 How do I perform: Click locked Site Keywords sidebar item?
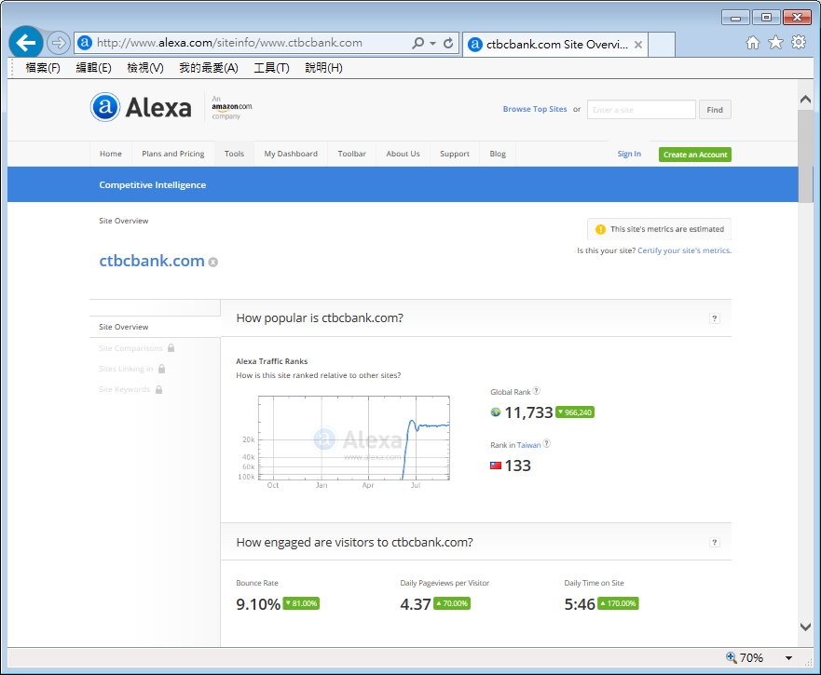coord(125,389)
